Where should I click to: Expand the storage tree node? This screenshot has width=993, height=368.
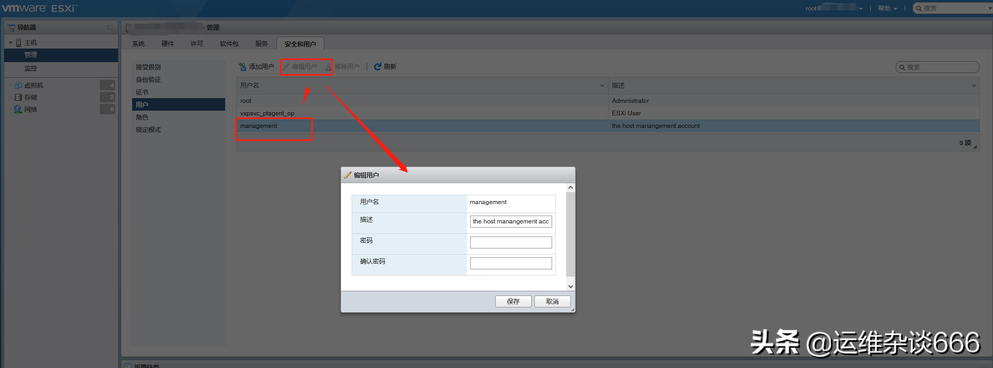coord(10,97)
